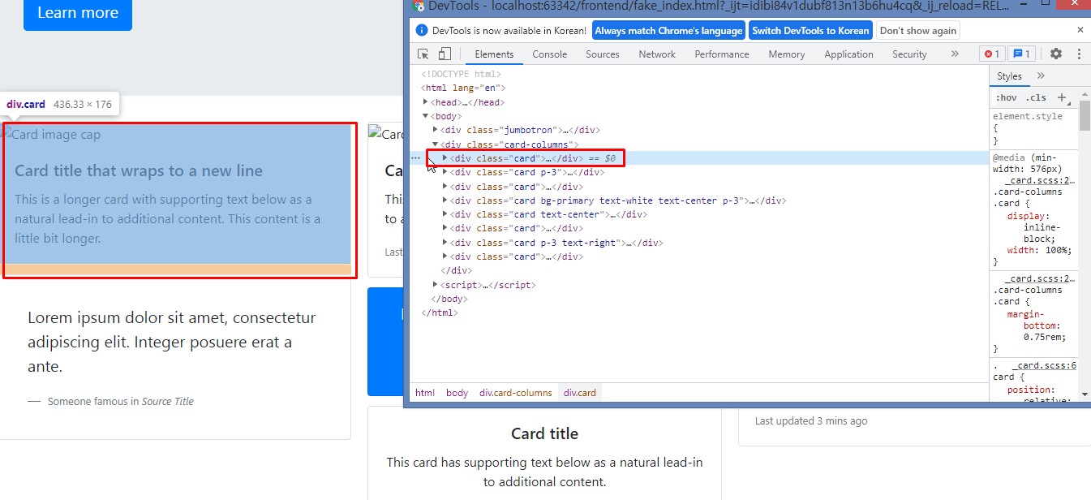Click the 0.75rem margin-bottom value

coord(1045,337)
